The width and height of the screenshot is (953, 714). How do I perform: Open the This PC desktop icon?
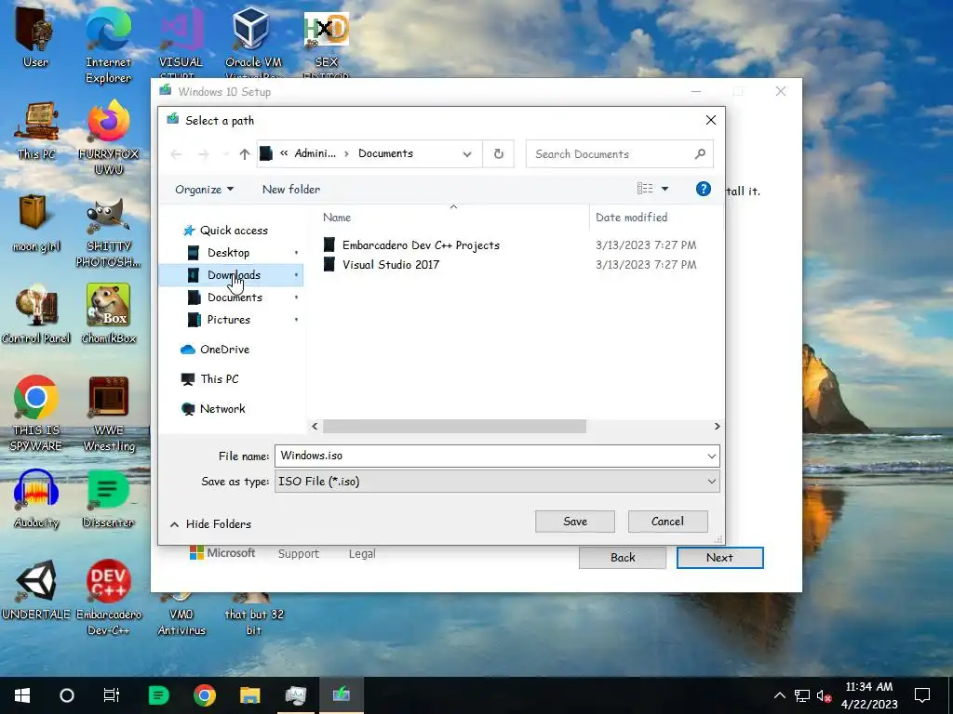click(x=36, y=128)
